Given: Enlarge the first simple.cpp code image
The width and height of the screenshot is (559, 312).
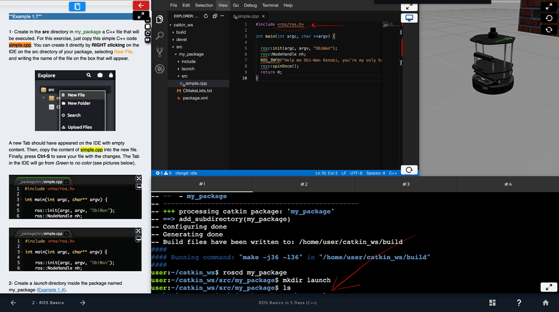Looking at the screenshot, I should point(139,179).
